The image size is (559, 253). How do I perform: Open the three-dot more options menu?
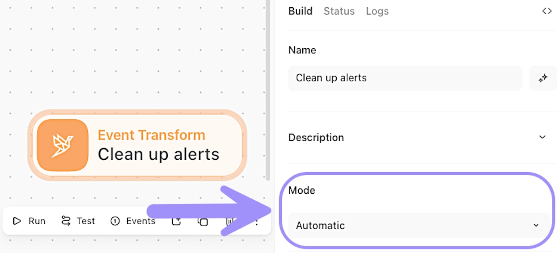coord(257,221)
